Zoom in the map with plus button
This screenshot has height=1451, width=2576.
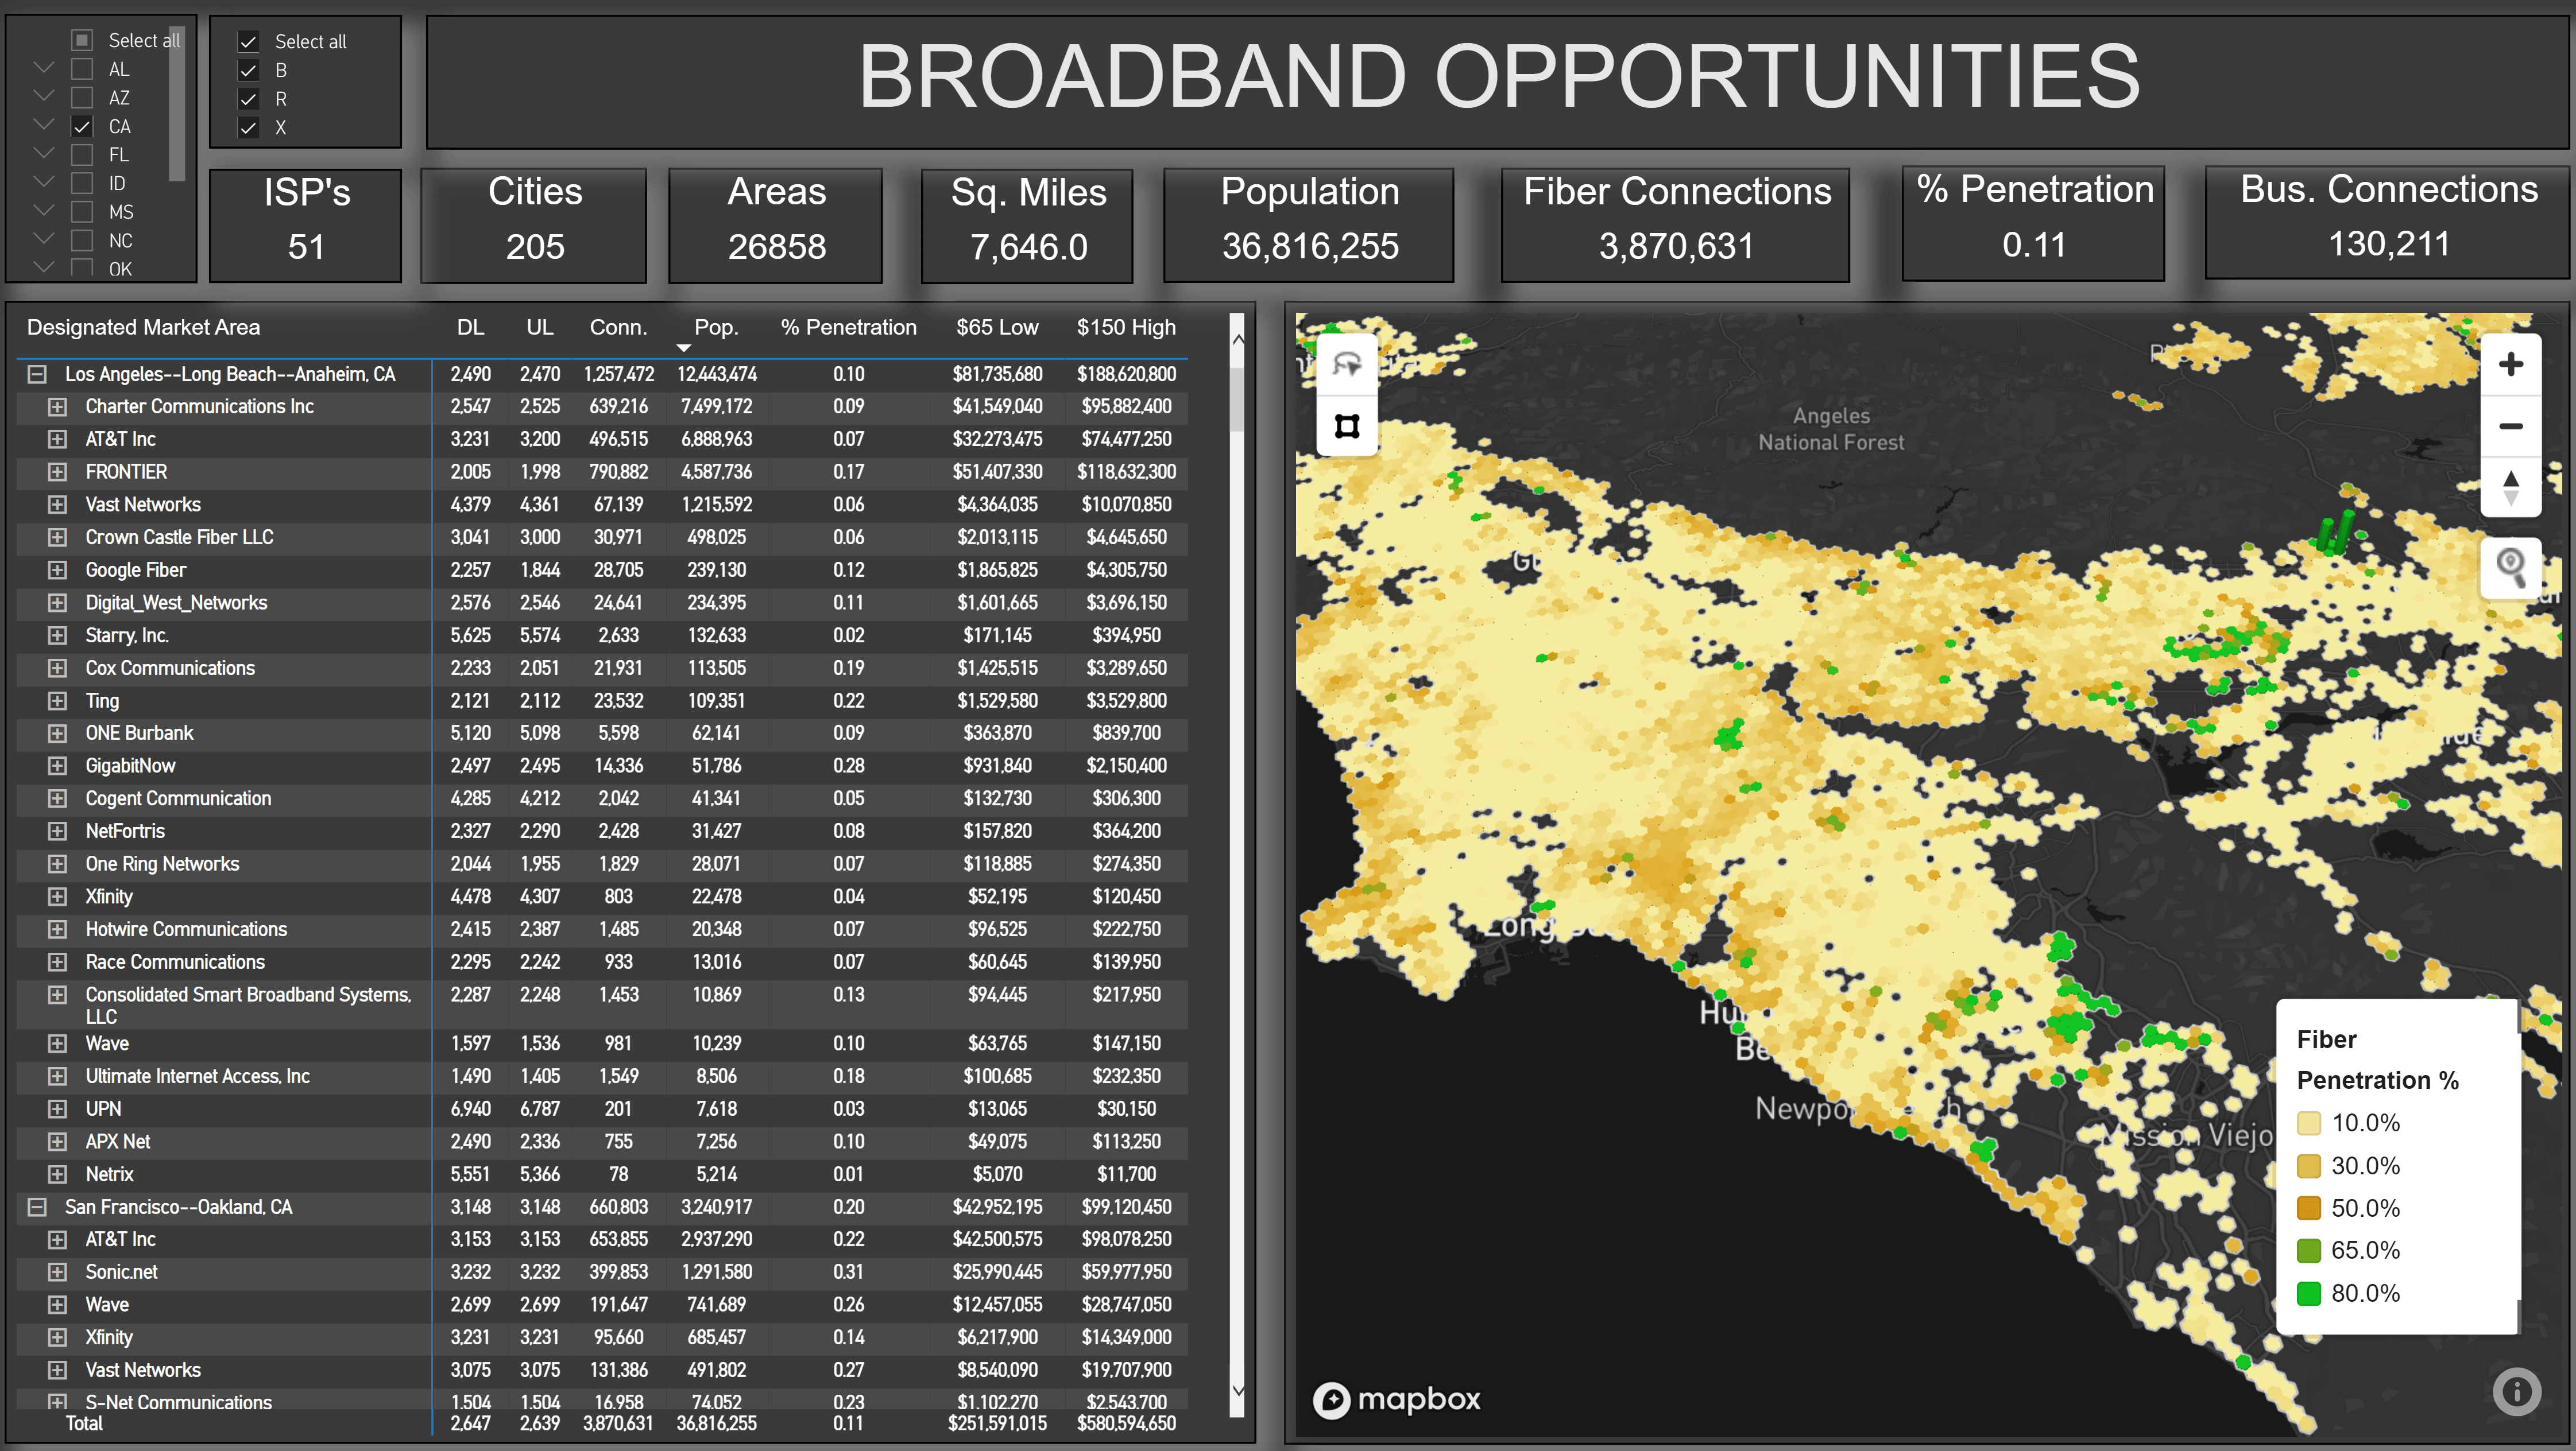pos(2510,364)
